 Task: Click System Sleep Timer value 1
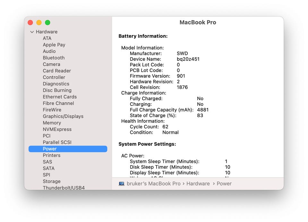click(226, 162)
